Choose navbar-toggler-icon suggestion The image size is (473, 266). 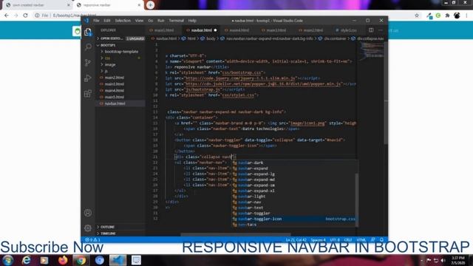(x=294, y=219)
